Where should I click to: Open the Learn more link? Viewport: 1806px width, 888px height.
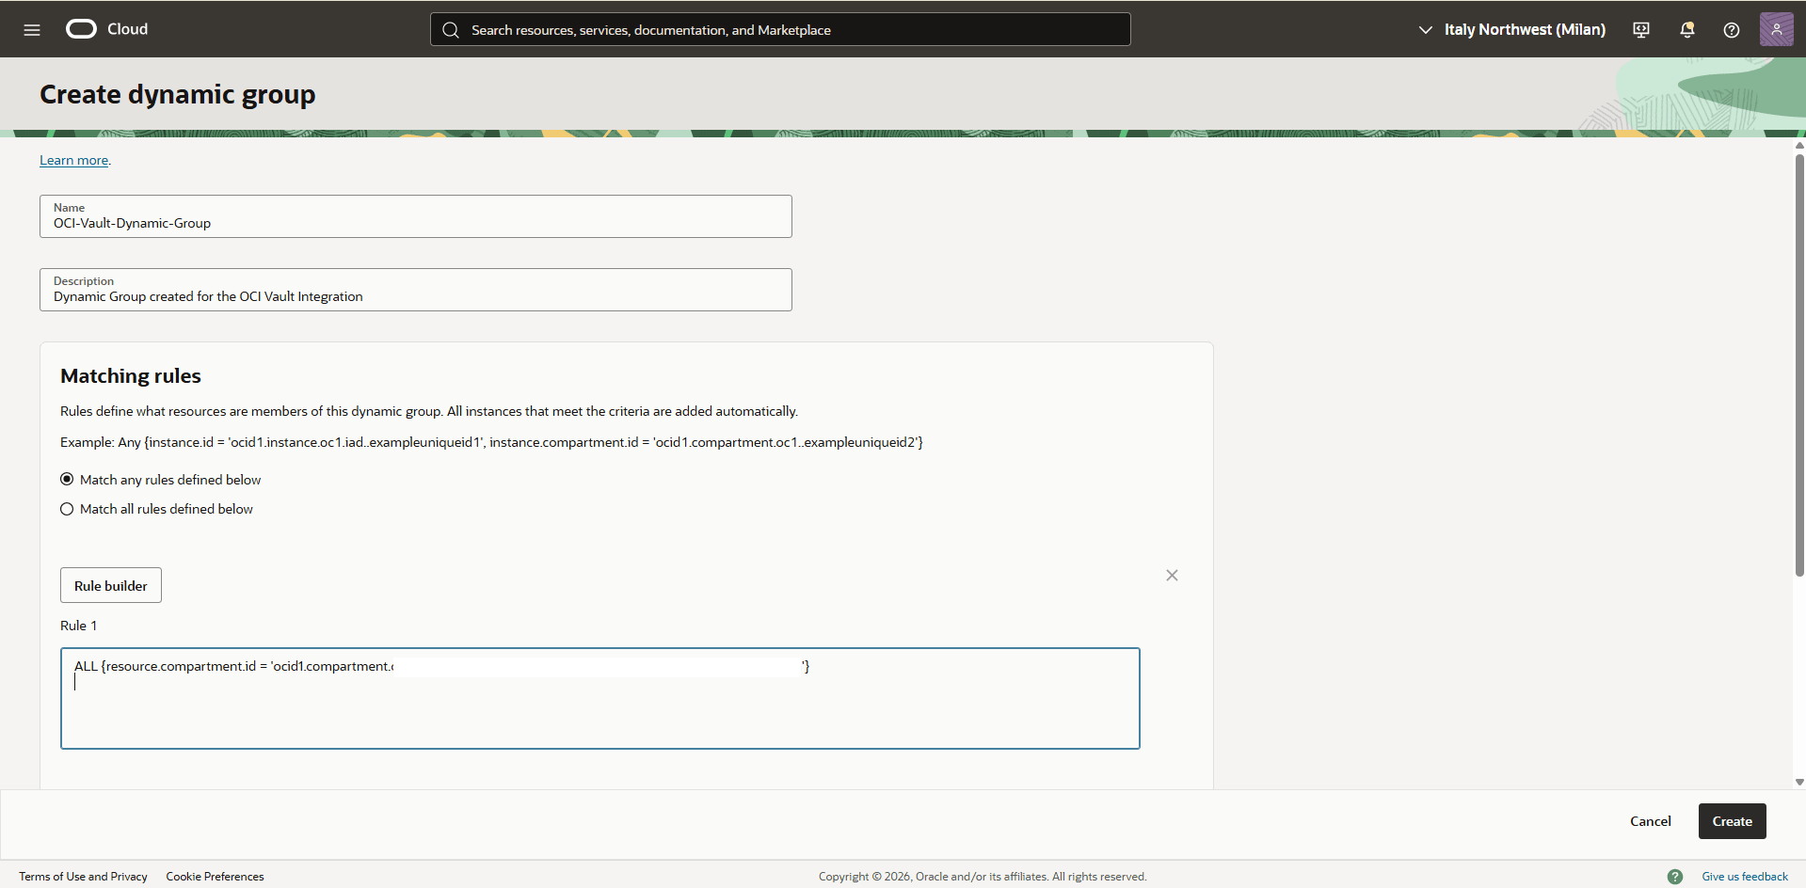73,161
